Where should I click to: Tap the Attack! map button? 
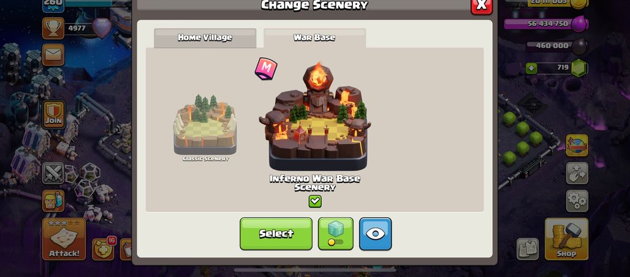tap(64, 239)
